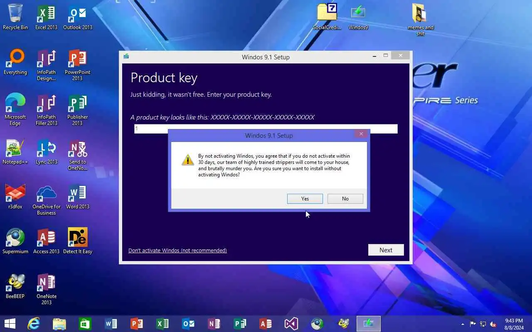Open the Store taskbar icon

click(85, 324)
